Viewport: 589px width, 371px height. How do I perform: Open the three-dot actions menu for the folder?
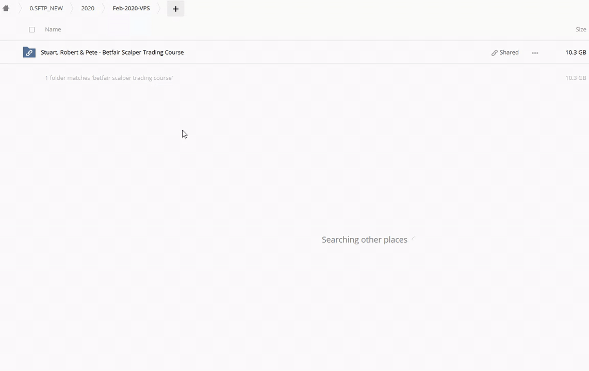(x=535, y=53)
